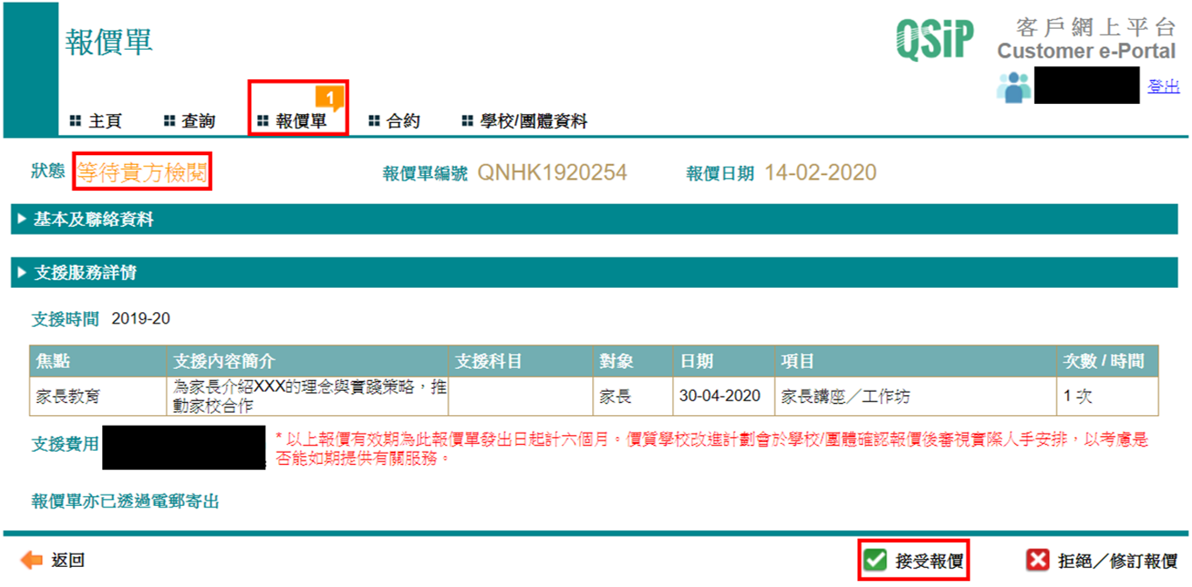This screenshot has height=587, width=1192.
Task: Click the 支援內容簡介 column header
Action: [x=307, y=361]
